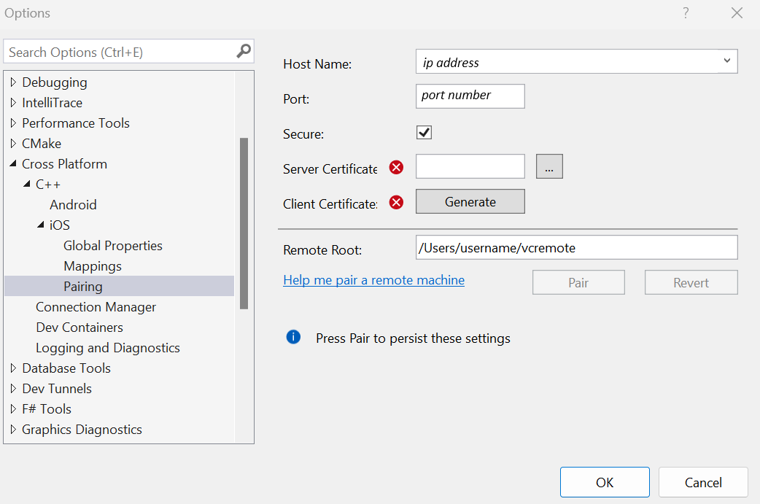Click Generate to create a client certificate

pyautogui.click(x=470, y=202)
